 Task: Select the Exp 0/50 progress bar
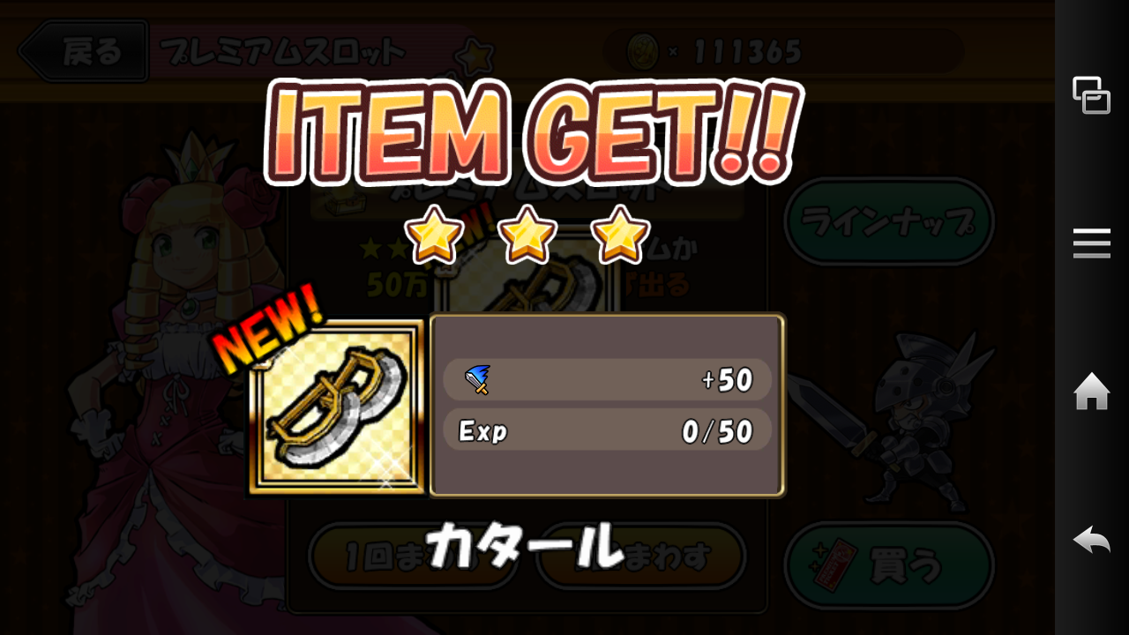click(607, 430)
